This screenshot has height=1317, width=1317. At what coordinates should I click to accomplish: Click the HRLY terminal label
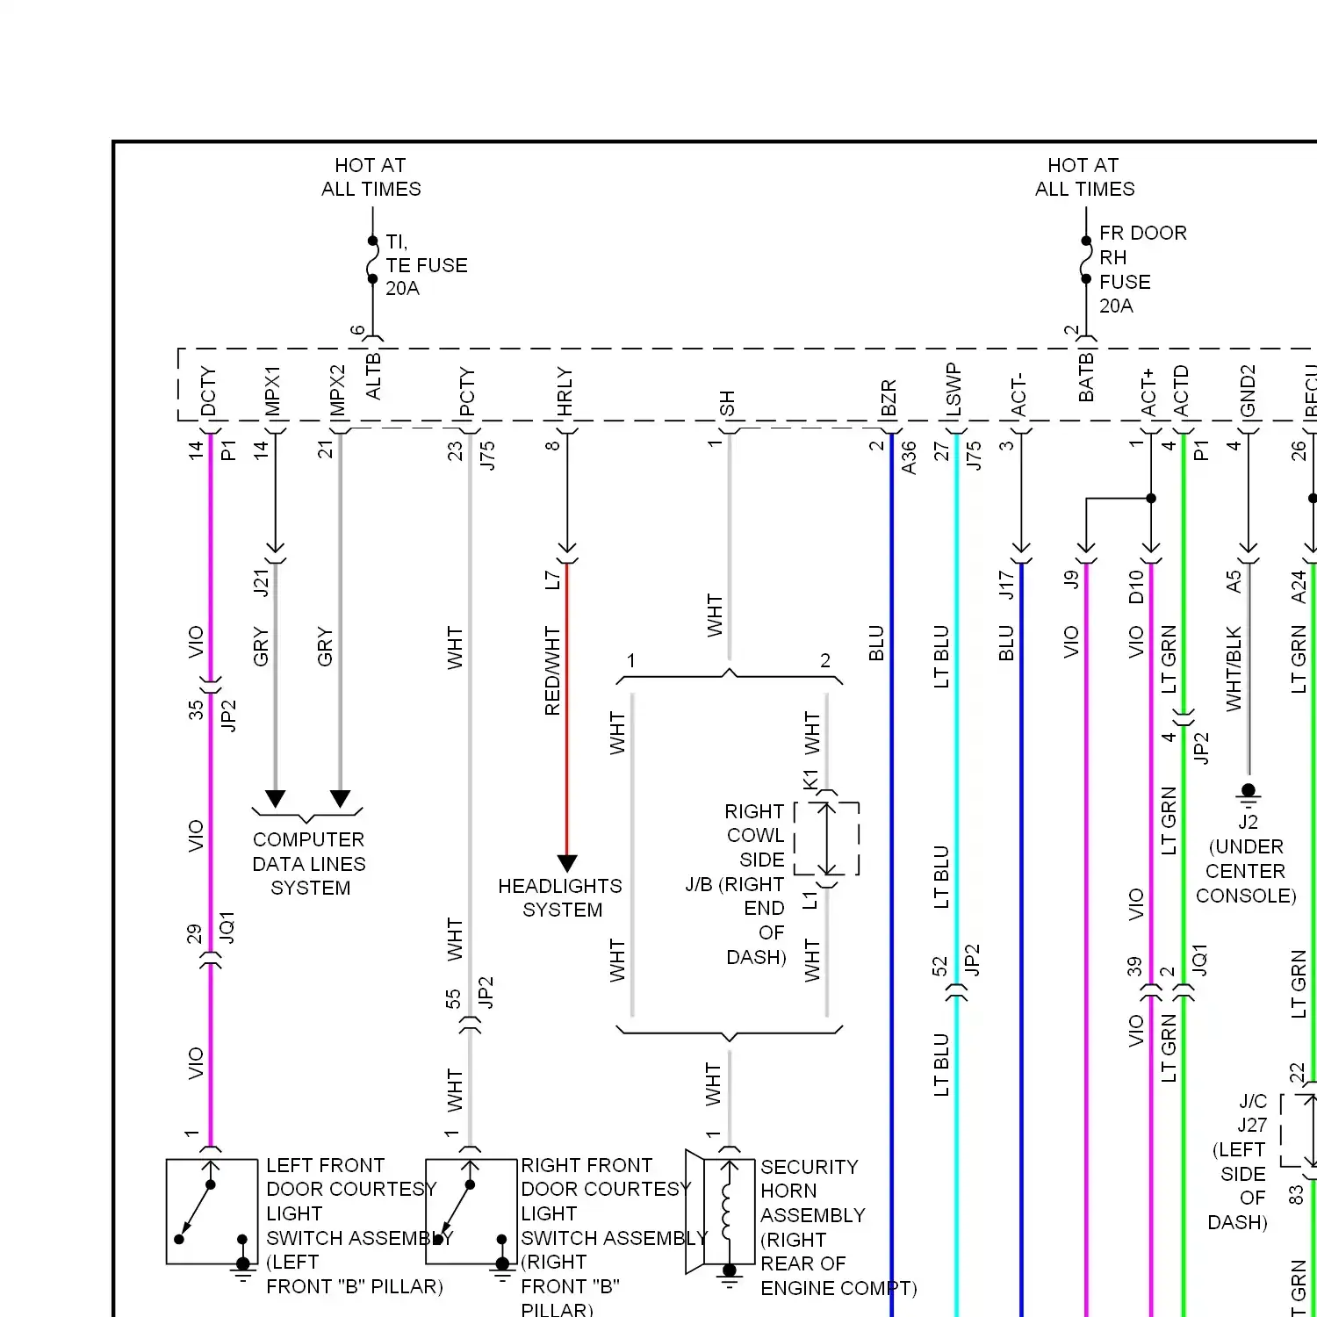point(565,392)
